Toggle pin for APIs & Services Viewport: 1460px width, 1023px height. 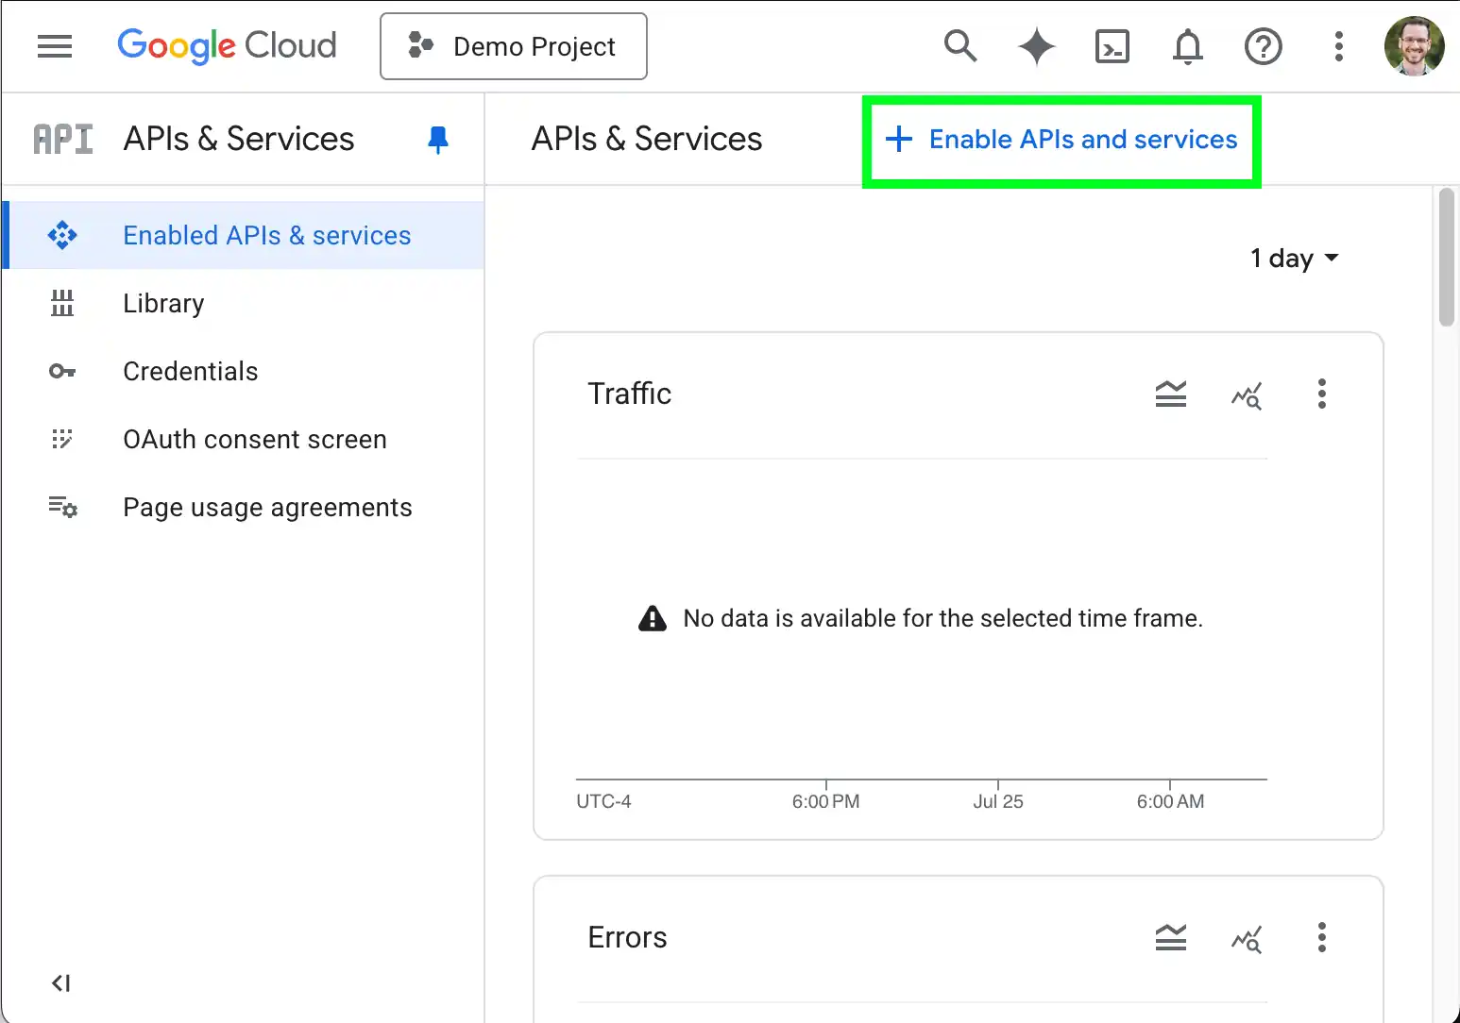coord(437,139)
